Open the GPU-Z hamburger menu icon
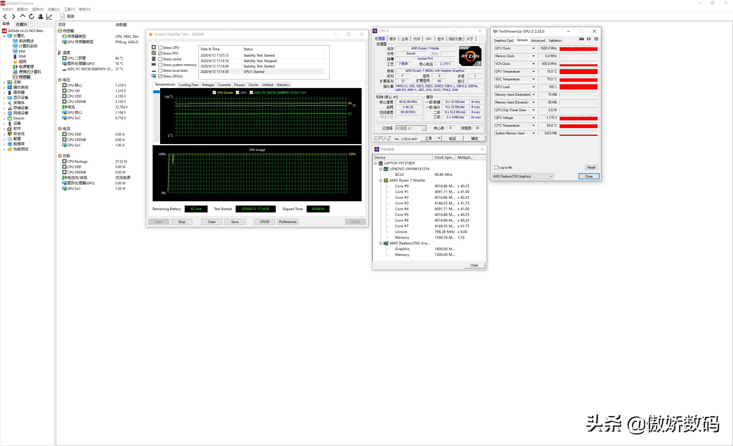 point(596,39)
